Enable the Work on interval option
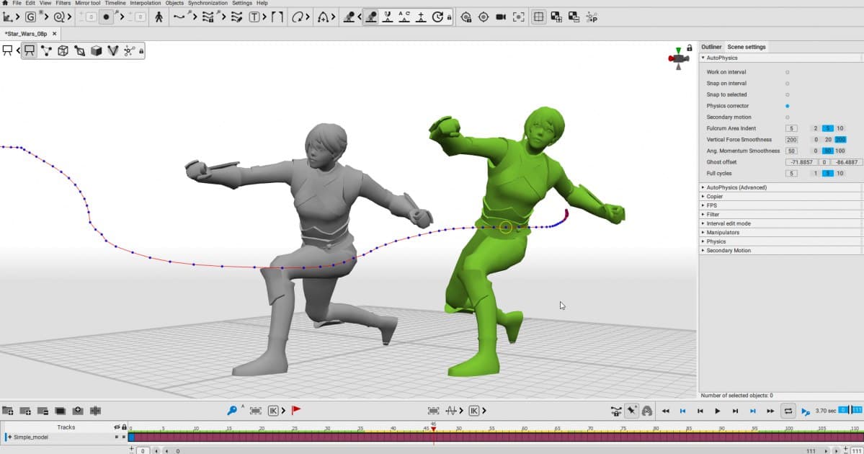Screen dimensions: 864x454 pyautogui.click(x=787, y=72)
